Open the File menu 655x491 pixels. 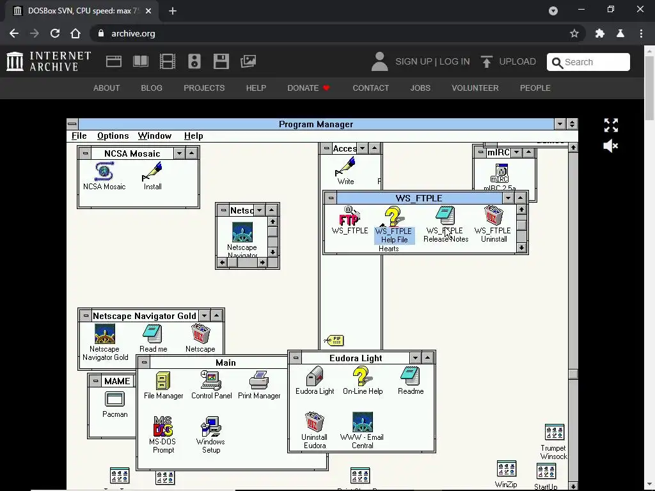[79, 136]
